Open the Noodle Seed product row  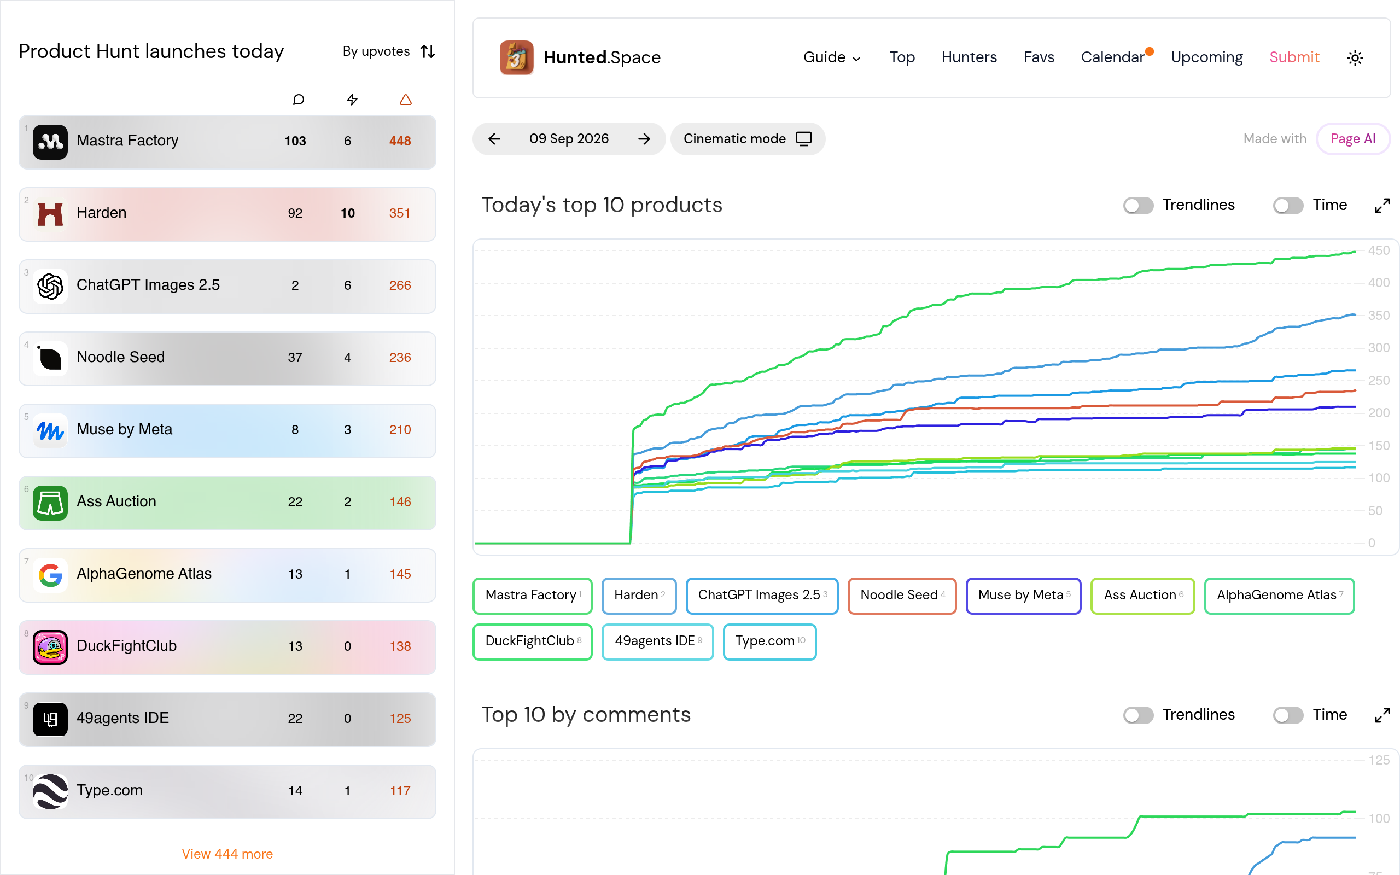(x=227, y=359)
